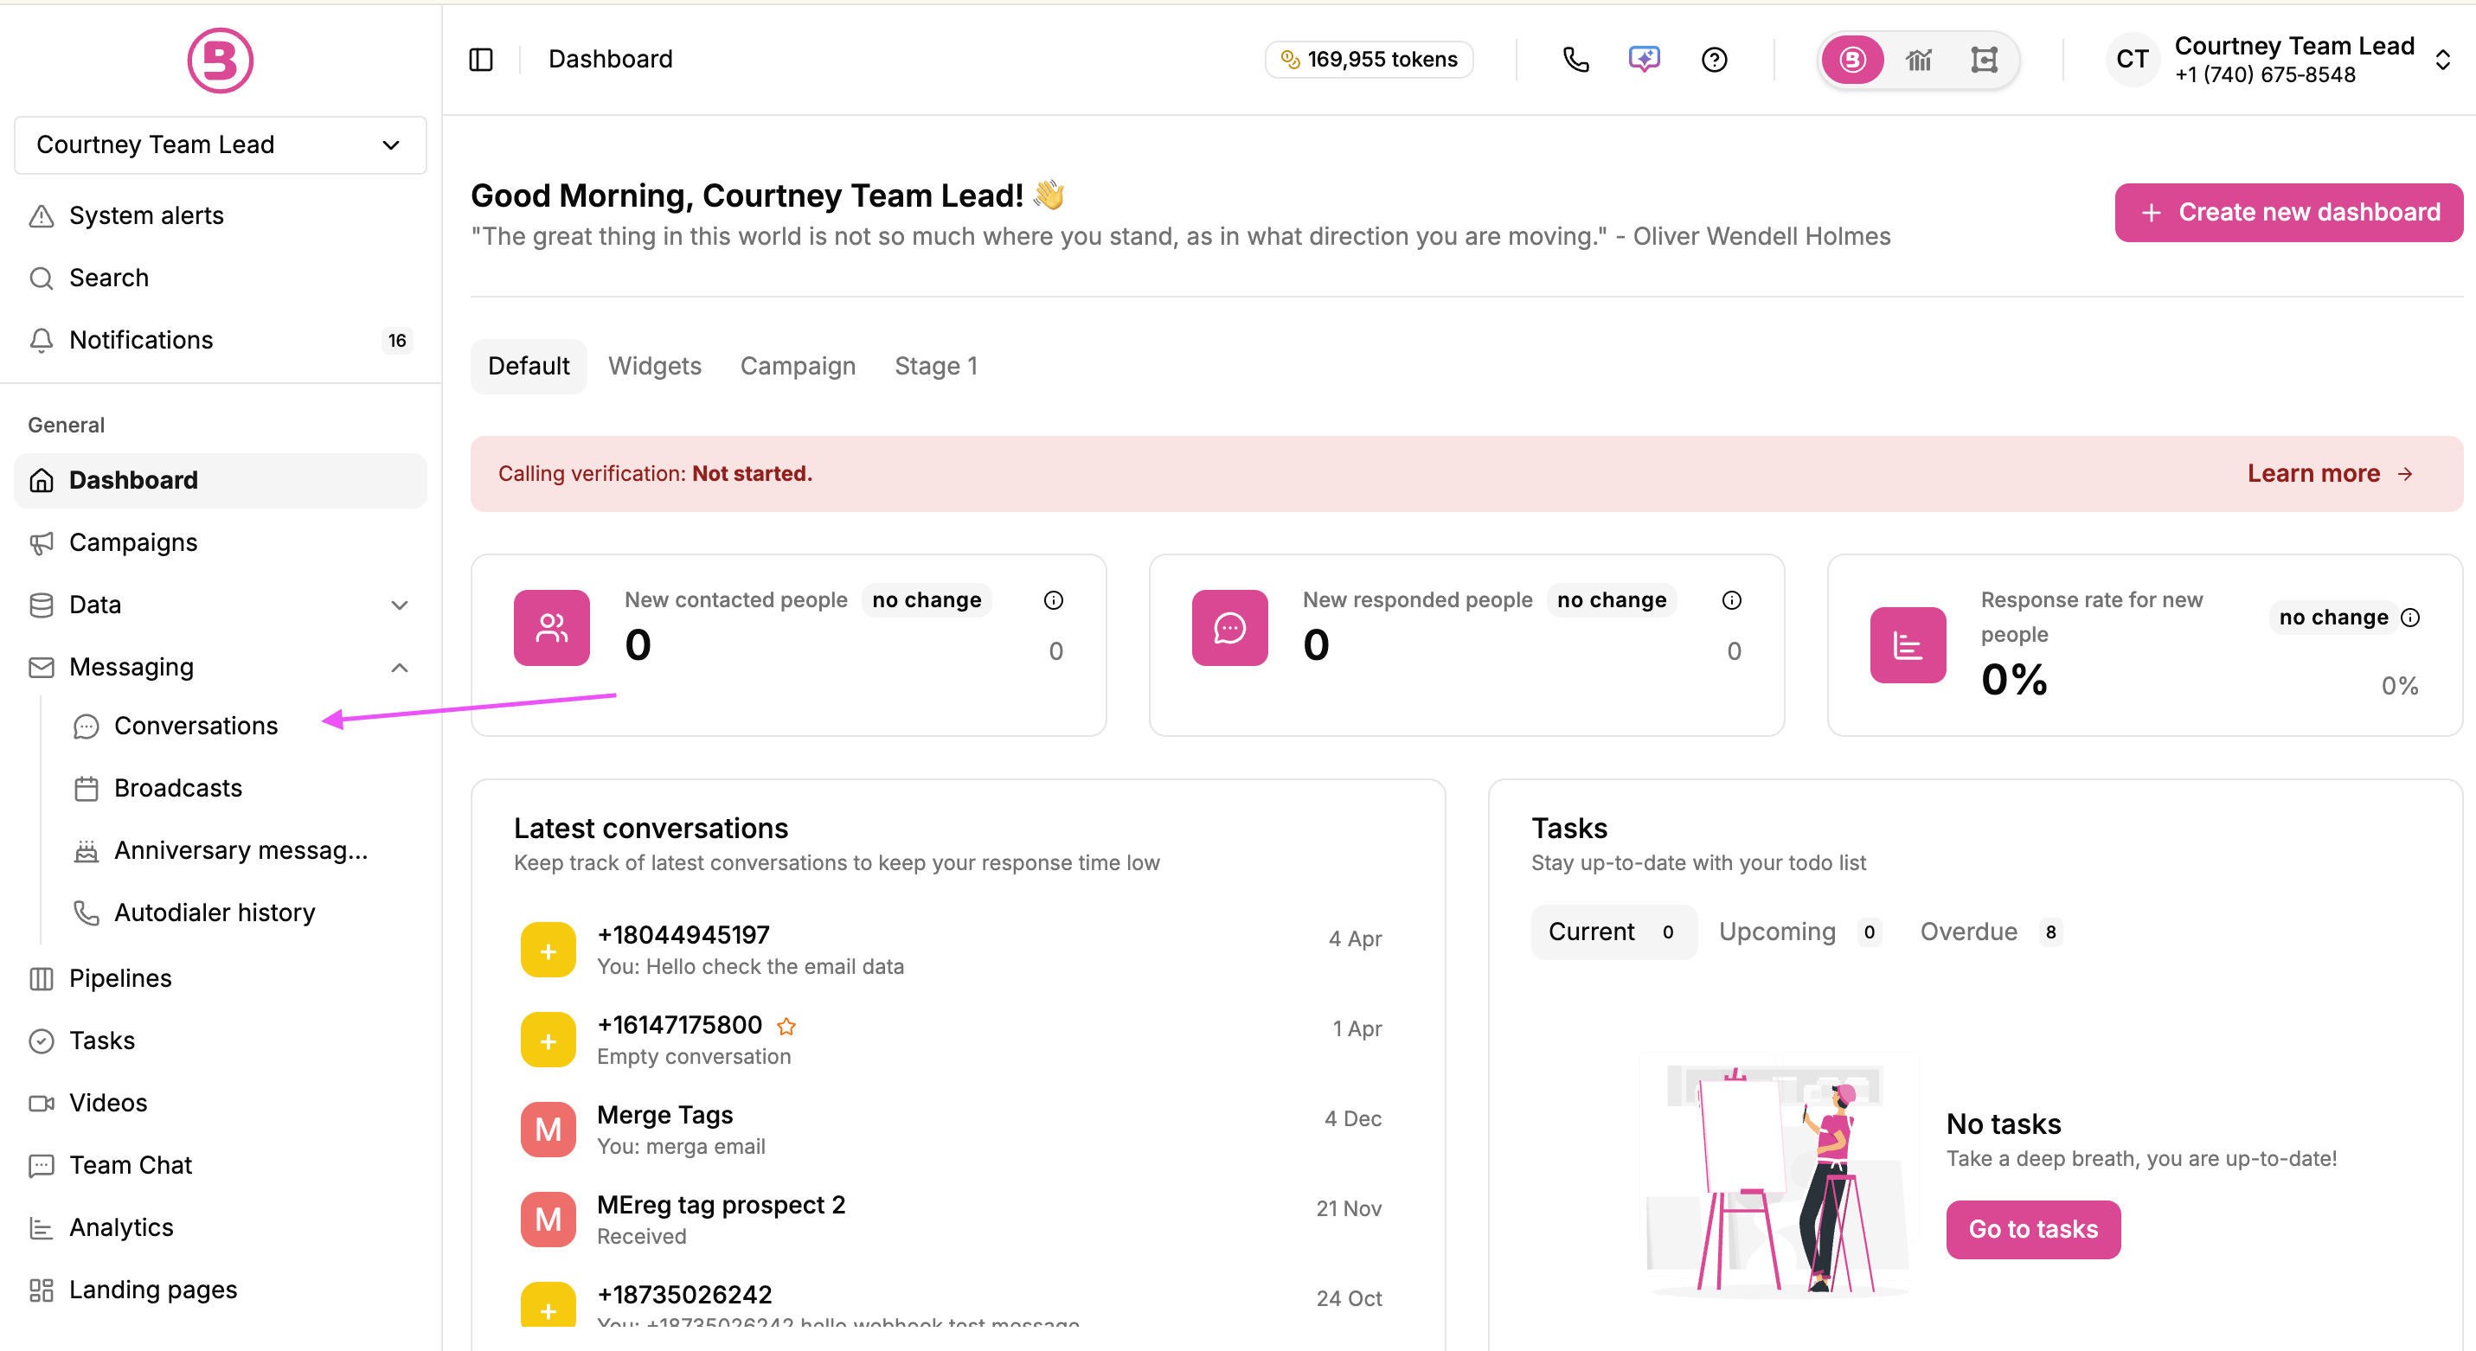This screenshot has width=2476, height=1351.
Task: Click info icon on New contacted people card
Action: point(1054,600)
